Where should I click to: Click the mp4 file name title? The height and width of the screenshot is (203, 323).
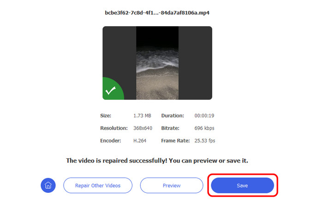click(x=157, y=13)
